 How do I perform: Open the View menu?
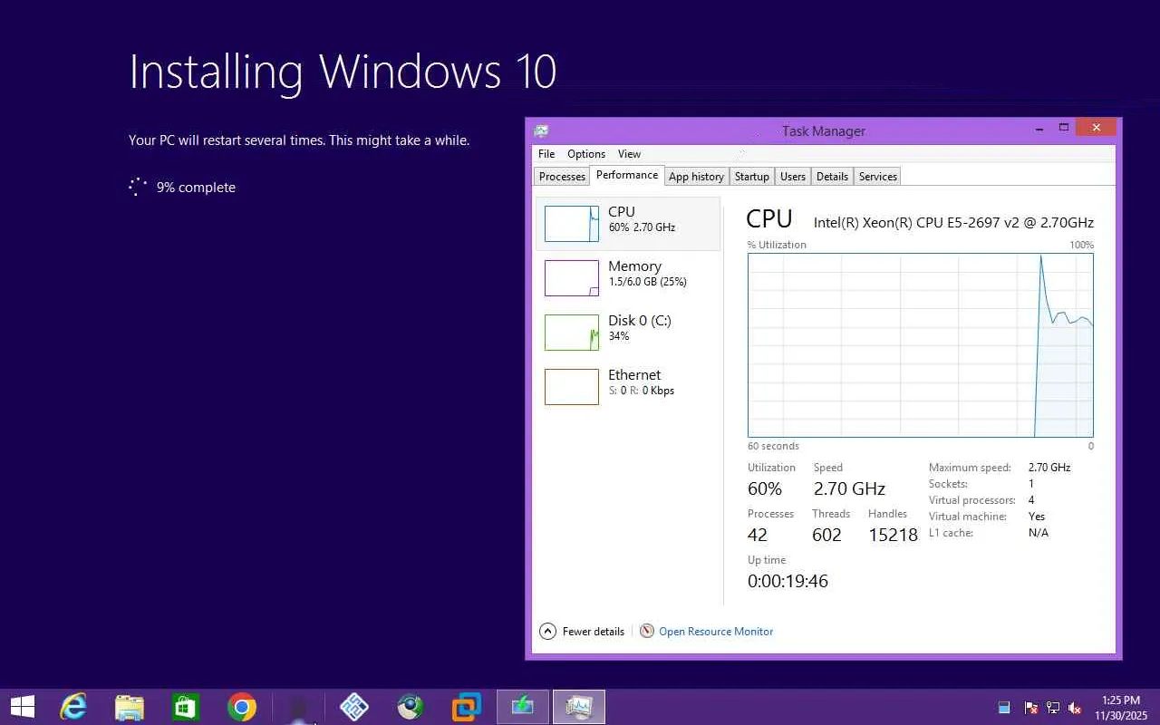click(x=629, y=154)
